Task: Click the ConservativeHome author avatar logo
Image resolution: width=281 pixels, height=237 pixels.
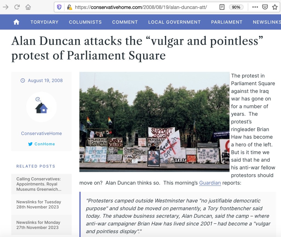Action: pyautogui.click(x=41, y=107)
